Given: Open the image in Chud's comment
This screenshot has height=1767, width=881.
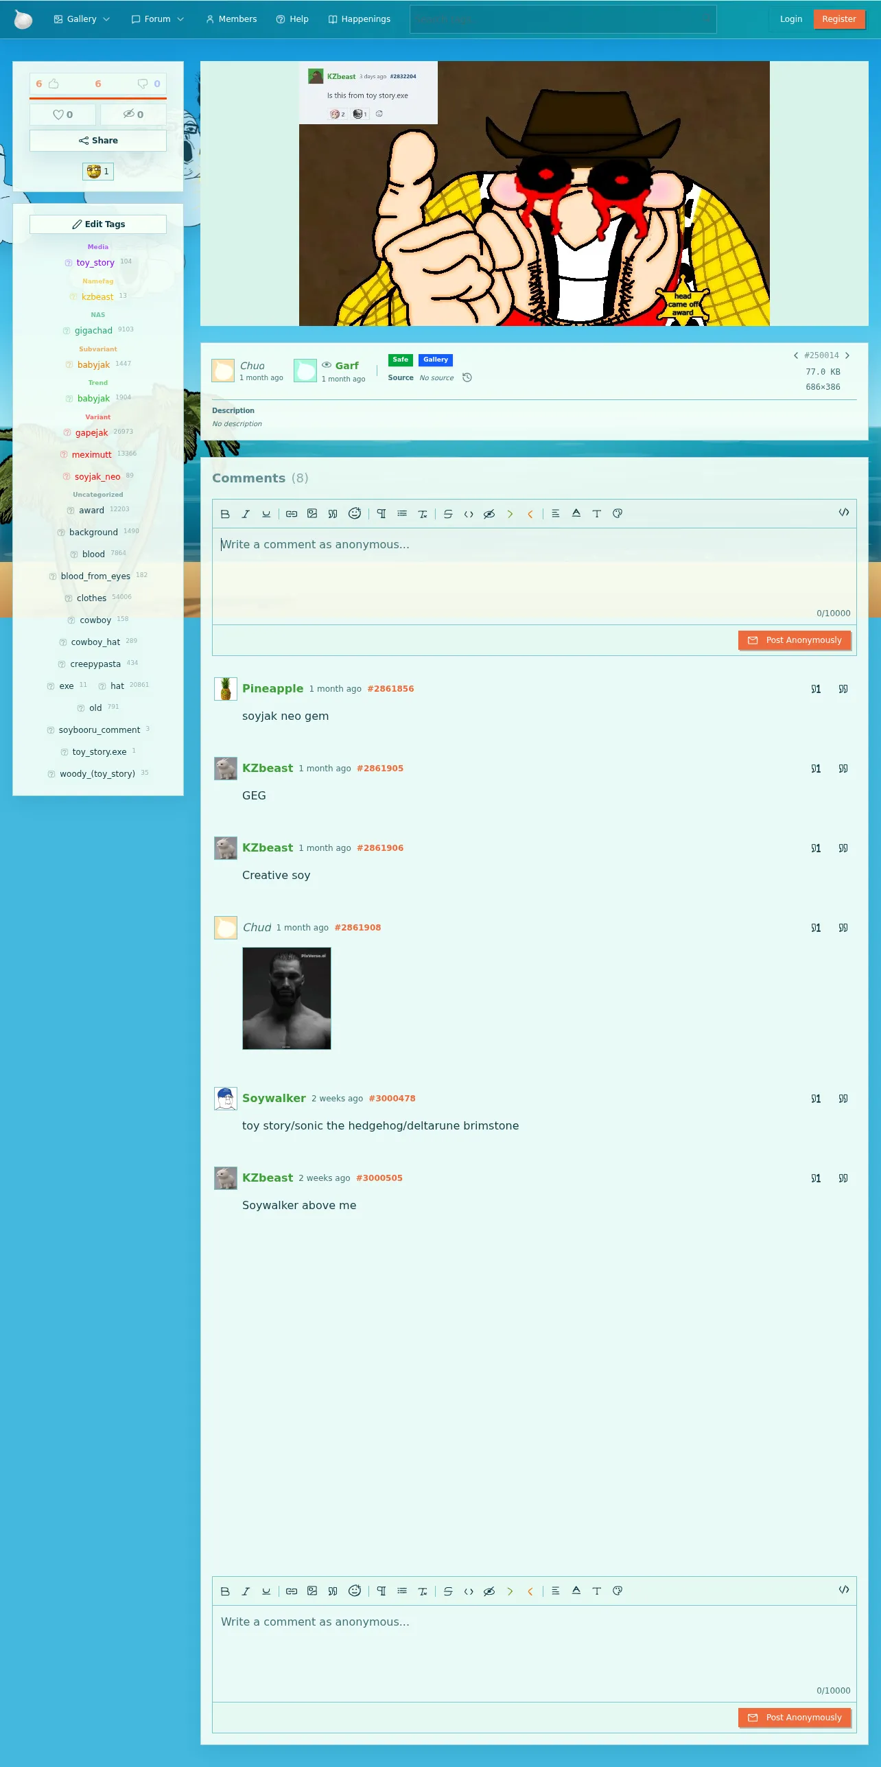Looking at the screenshot, I should pyautogui.click(x=287, y=998).
